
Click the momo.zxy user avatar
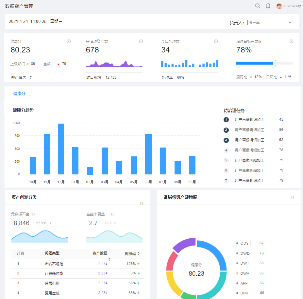(279, 6)
